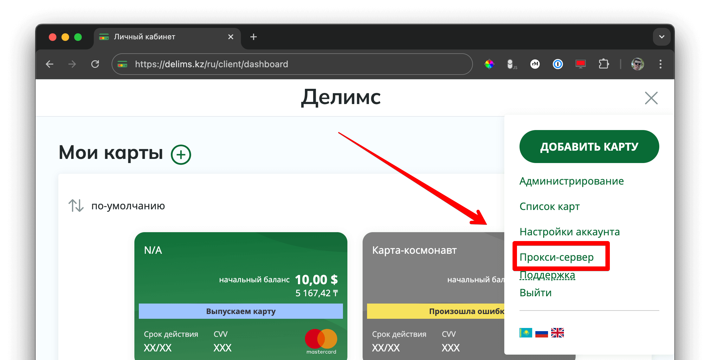This screenshot has height=360, width=710.
Task: Click Выйти to log out
Action: [535, 292]
